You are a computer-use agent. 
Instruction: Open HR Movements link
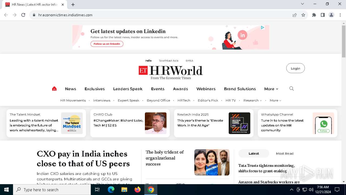[73, 100]
